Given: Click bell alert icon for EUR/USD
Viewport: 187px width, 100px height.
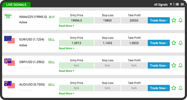Looking at the screenshot, I should [x=180, y=43].
